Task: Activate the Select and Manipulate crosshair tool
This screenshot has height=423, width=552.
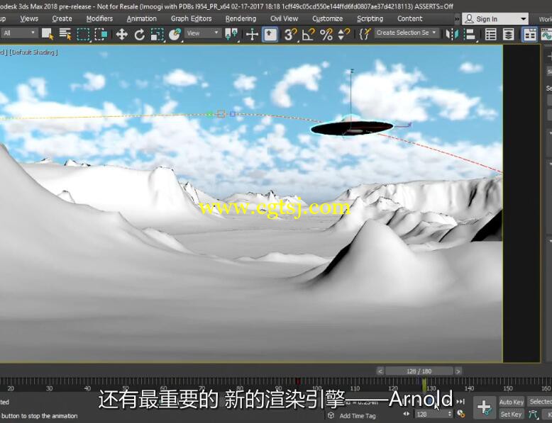Action: [252, 34]
